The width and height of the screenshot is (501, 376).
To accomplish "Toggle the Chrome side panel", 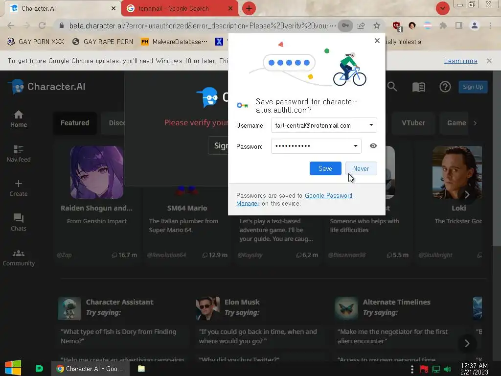I will point(459,25).
